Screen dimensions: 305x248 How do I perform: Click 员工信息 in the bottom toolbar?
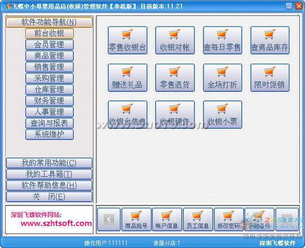(198, 219)
